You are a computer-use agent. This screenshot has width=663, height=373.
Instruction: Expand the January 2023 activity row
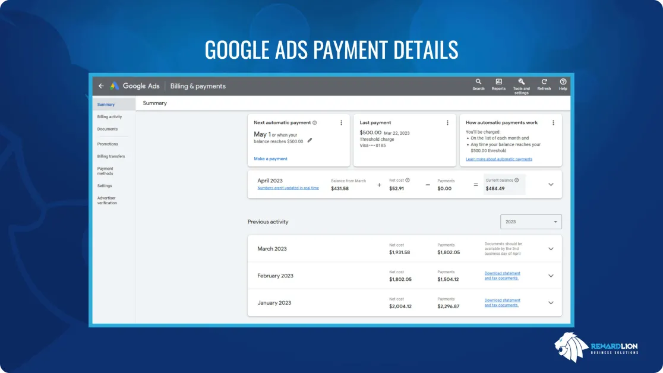tap(551, 303)
